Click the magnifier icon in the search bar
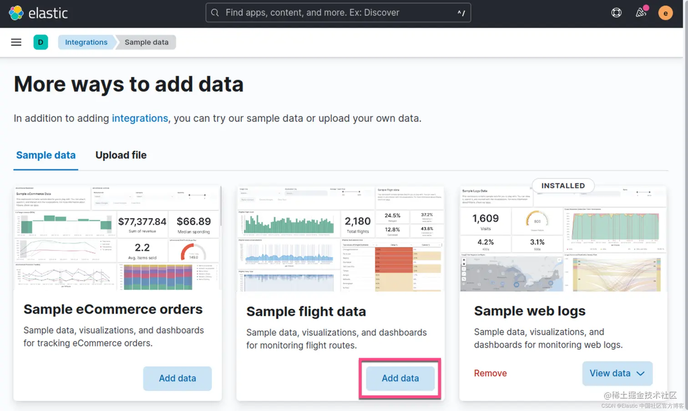 (x=214, y=12)
